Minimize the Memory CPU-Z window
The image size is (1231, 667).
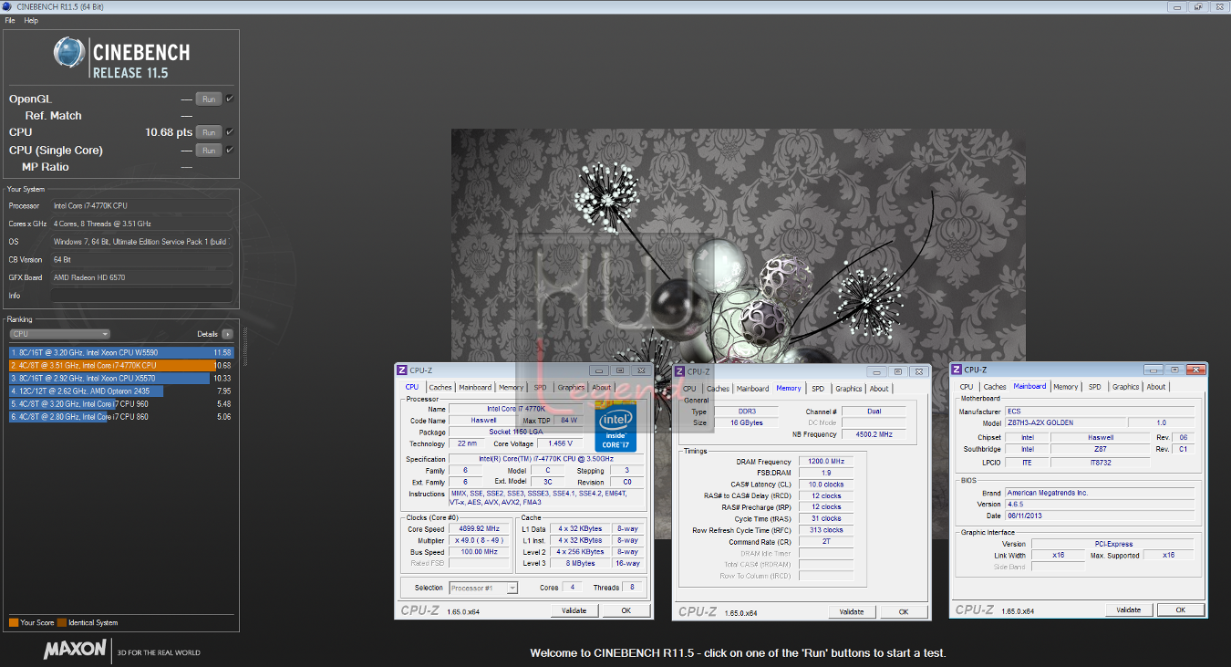[877, 371]
